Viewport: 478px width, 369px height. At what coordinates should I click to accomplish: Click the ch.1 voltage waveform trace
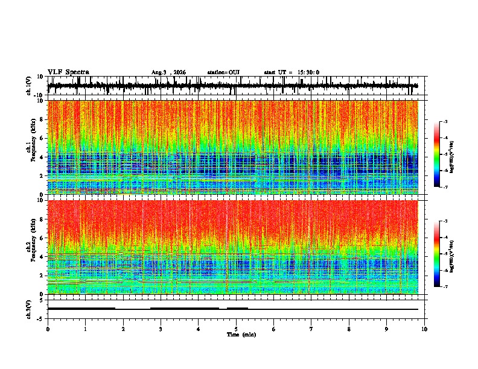(232, 86)
